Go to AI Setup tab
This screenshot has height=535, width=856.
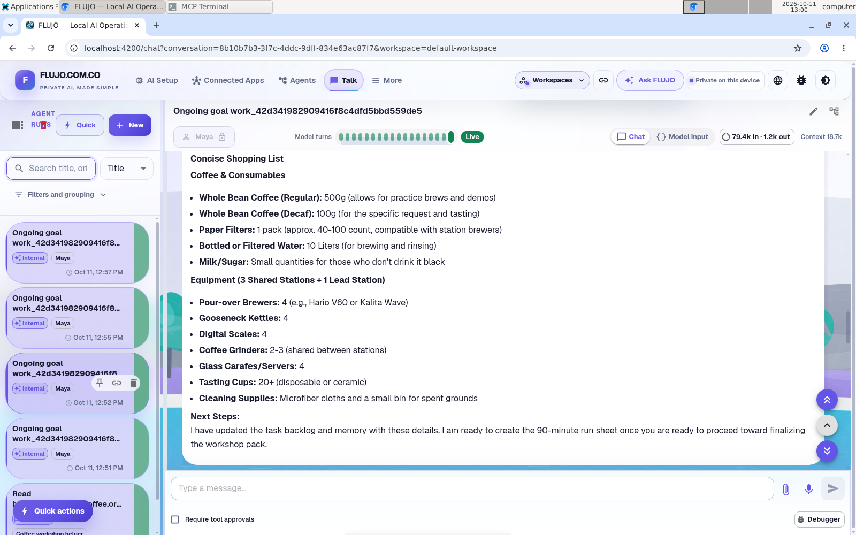(157, 80)
